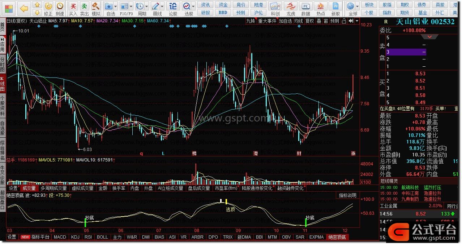The width and height of the screenshot is (462, 244).
Task: Click the BBD toolbar button
Action: click(x=223, y=13)
